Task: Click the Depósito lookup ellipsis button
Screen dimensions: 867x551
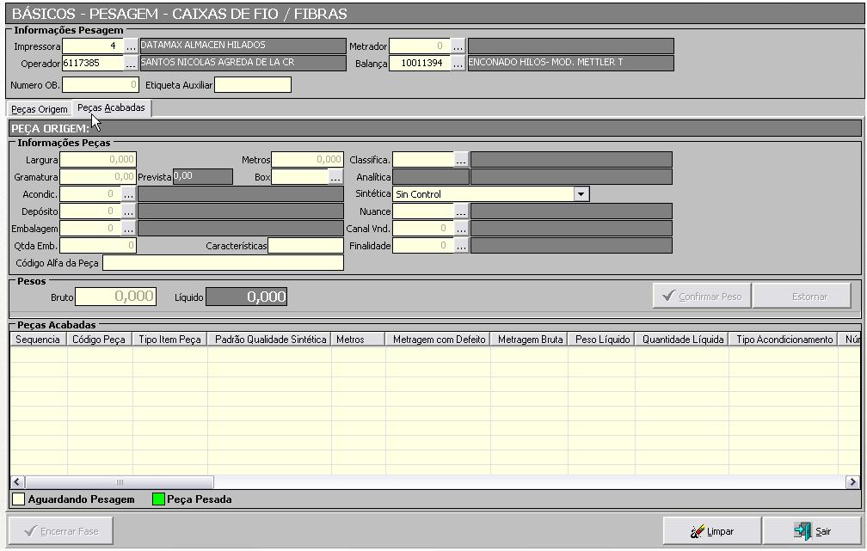Action: tap(129, 211)
